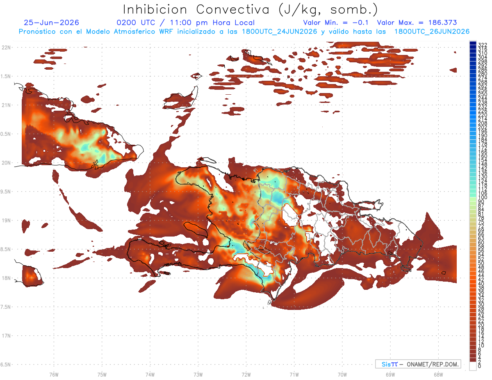
Task: Click the colorbar label '322'
Action: (x=482, y=45)
